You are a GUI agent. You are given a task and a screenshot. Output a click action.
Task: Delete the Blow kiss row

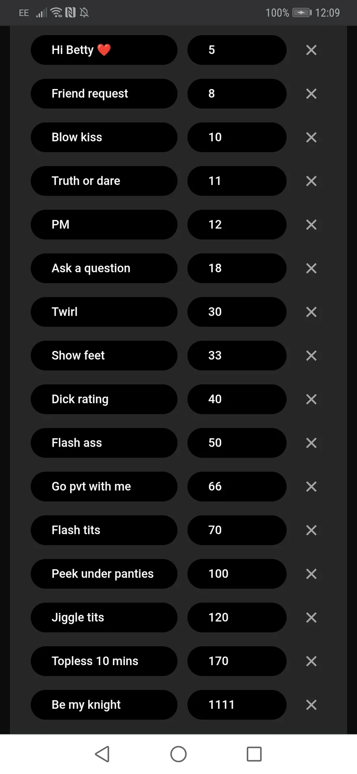click(x=311, y=137)
